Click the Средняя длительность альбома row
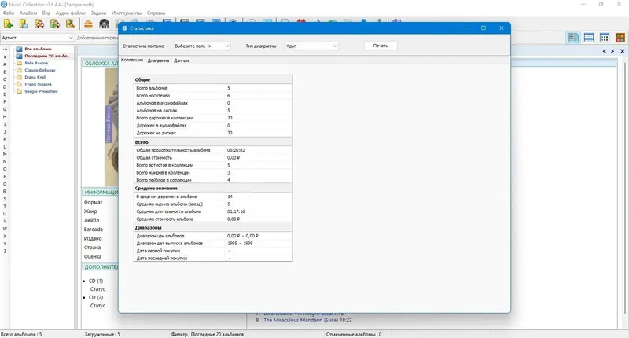Screen dimensions: 629x338 click(213, 211)
